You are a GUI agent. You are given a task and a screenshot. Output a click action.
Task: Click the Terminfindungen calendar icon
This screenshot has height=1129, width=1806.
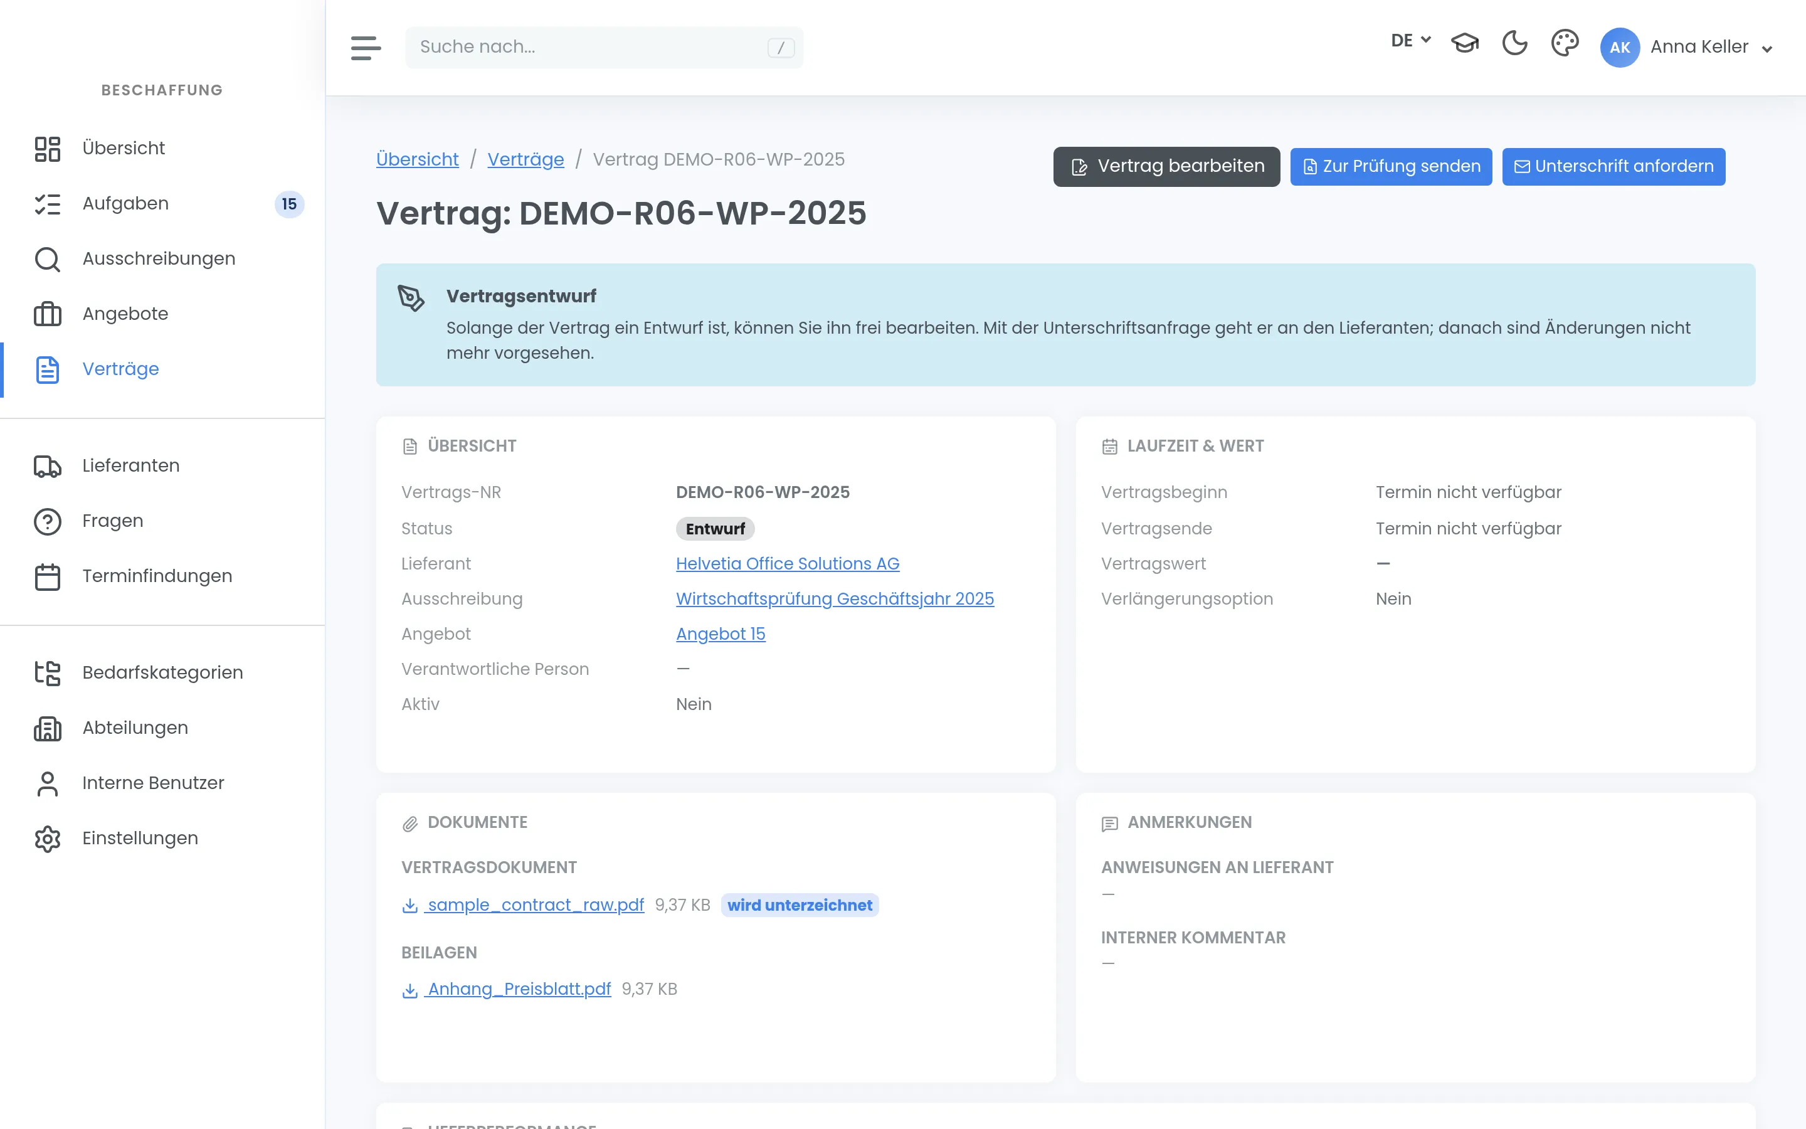point(47,576)
